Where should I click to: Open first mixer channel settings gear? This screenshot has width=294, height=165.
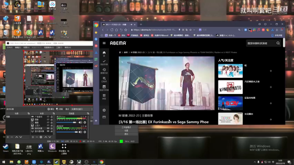[x=85, y=122]
